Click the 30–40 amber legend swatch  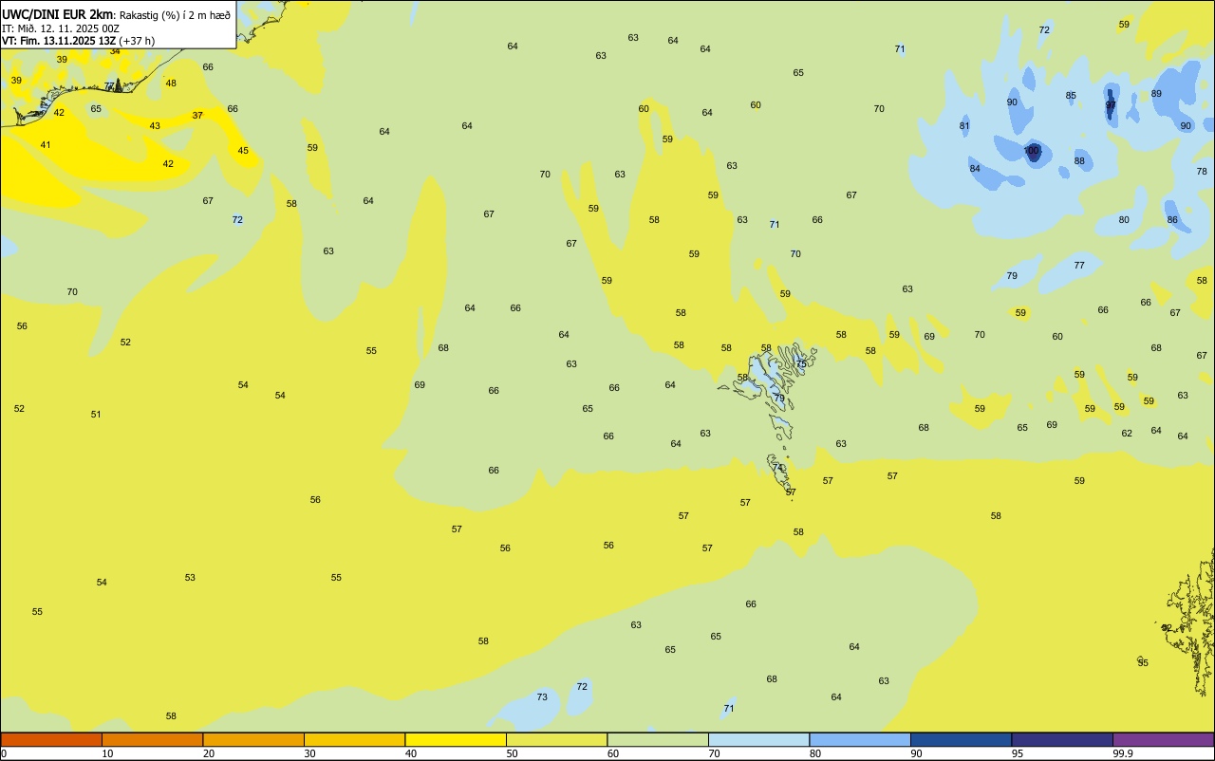tap(354, 739)
